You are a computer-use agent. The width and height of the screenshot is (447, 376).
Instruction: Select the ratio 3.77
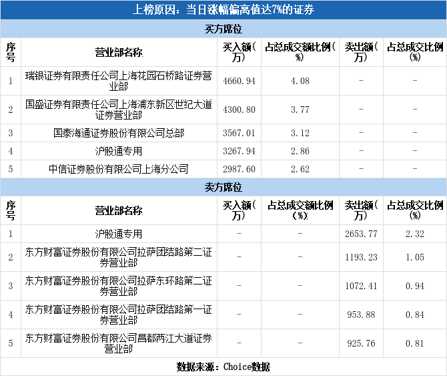(x=300, y=110)
